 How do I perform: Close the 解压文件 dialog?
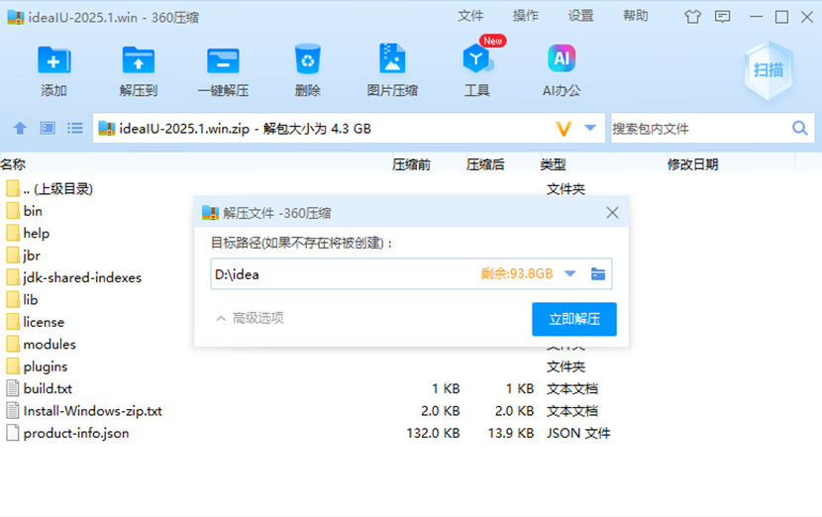(612, 212)
